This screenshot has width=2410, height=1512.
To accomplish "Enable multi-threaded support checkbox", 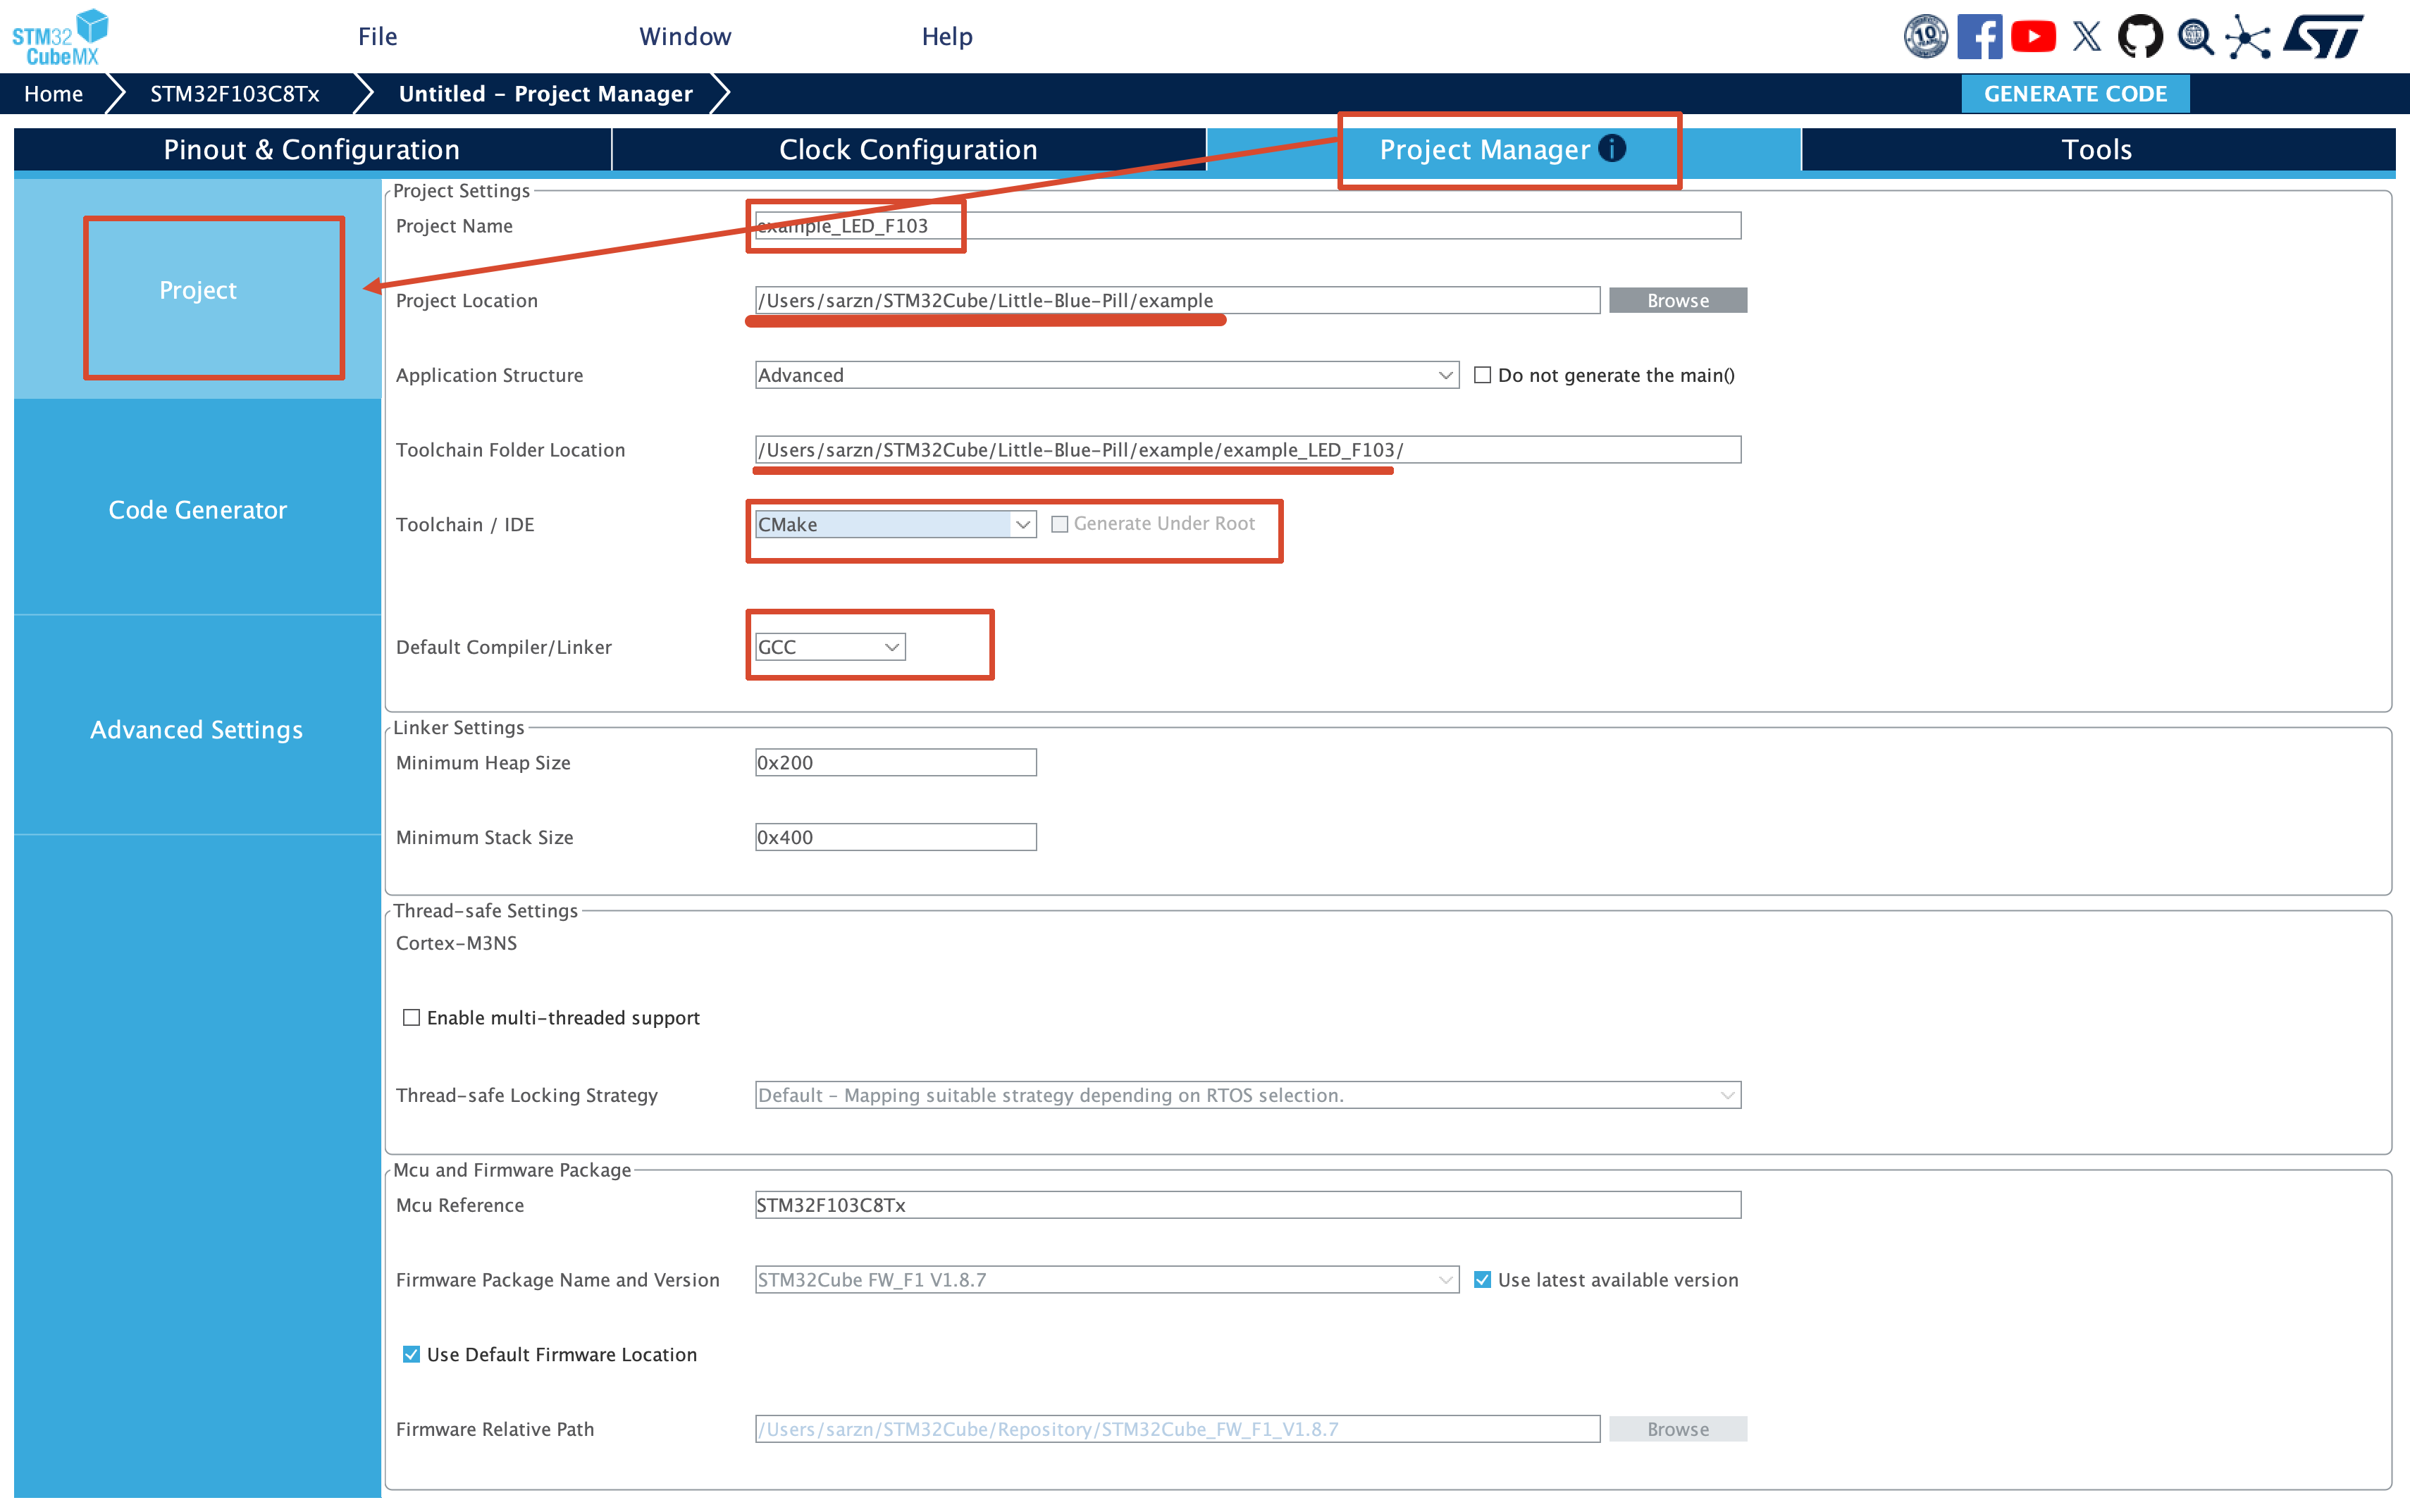I will tap(411, 1017).
